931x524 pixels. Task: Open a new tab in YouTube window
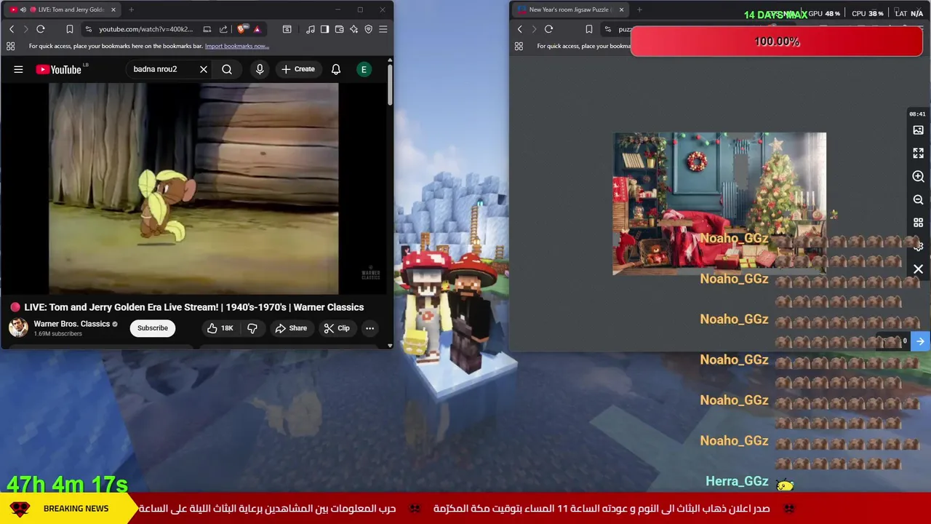coord(131,9)
